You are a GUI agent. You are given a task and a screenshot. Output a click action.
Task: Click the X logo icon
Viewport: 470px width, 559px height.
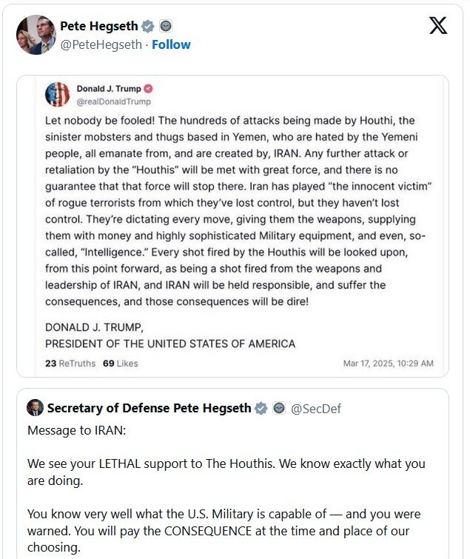click(438, 26)
